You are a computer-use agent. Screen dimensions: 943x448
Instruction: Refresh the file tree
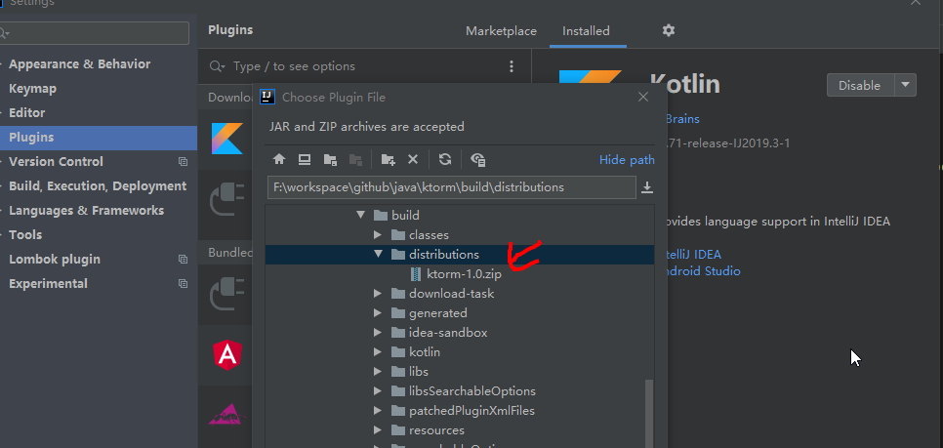point(445,159)
